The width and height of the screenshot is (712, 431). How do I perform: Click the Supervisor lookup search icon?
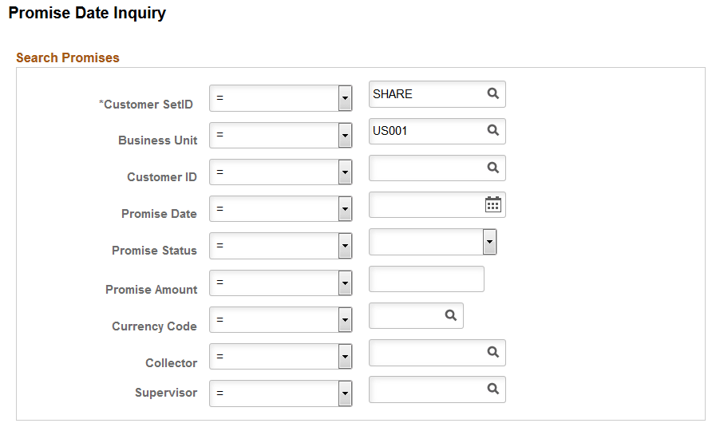pos(492,389)
